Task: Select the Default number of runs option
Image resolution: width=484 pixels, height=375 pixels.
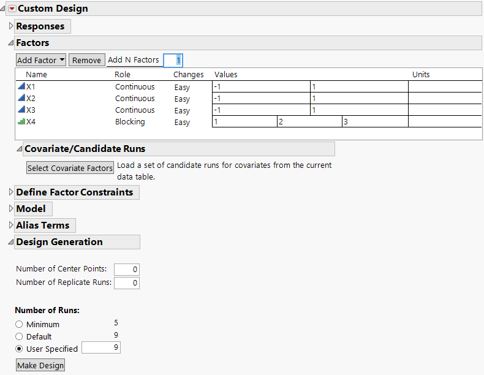Action: coord(20,336)
